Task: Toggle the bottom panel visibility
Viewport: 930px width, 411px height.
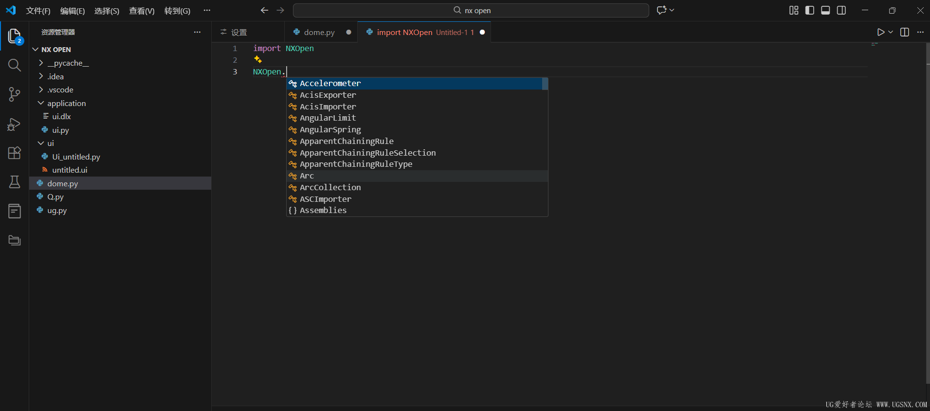Action: (825, 10)
